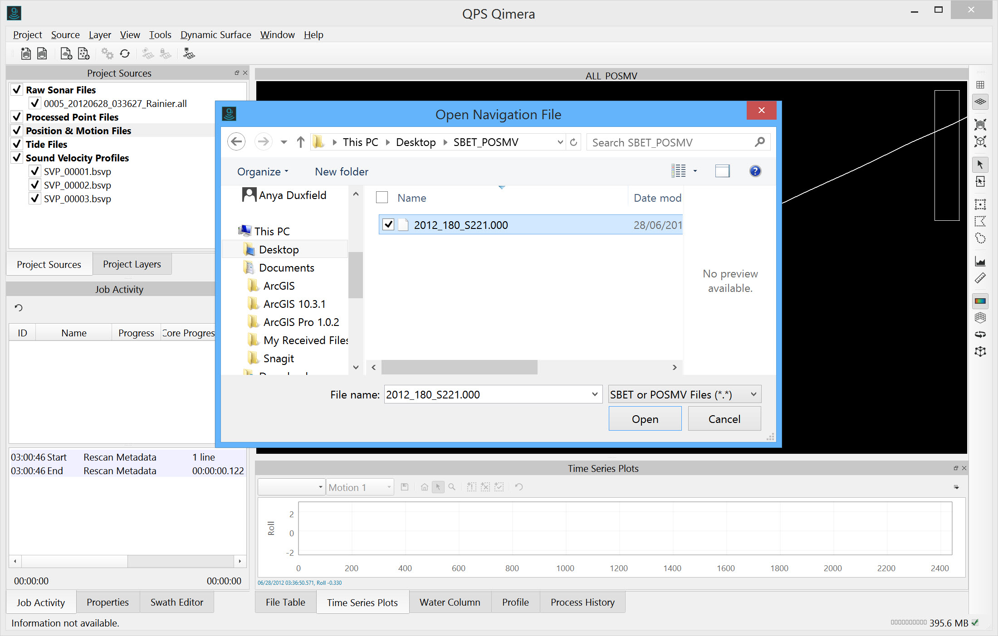Click the Open button
998x636 pixels.
pyautogui.click(x=645, y=419)
